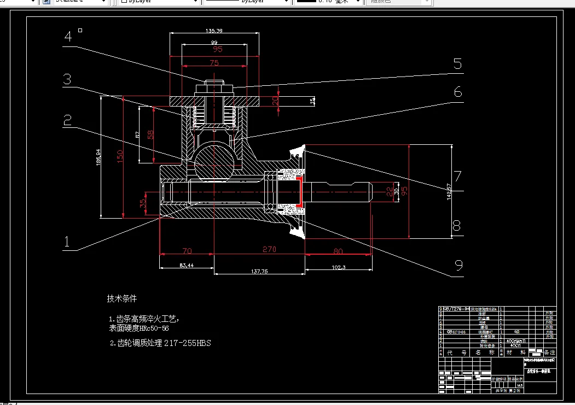Select the 83.44 dimension text
Screen dimensions: 575x405
point(187,265)
